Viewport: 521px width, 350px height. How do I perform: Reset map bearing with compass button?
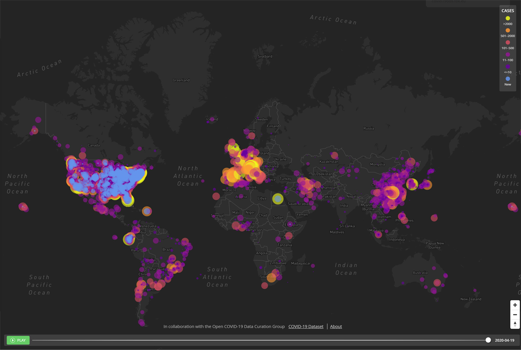point(515,324)
